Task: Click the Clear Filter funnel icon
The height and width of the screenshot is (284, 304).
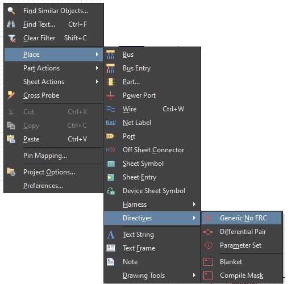Action: click(x=12, y=38)
